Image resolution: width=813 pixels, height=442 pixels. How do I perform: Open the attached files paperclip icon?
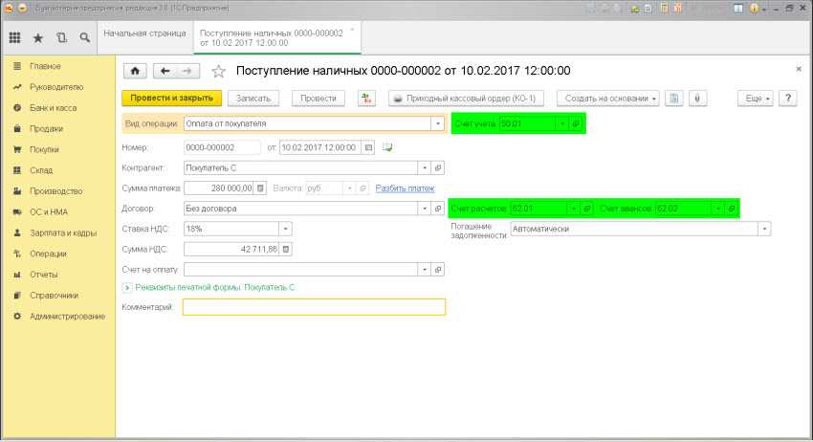pyautogui.click(x=699, y=98)
